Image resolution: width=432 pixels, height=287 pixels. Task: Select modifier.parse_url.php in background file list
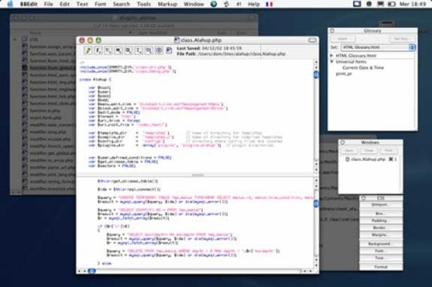[52, 167]
